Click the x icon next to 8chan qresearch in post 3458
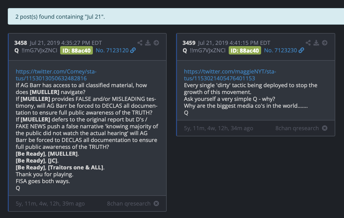This screenshot has width=344, height=218. coord(156,204)
